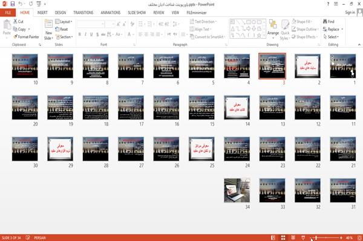Click Align Text option

coord(200,29)
